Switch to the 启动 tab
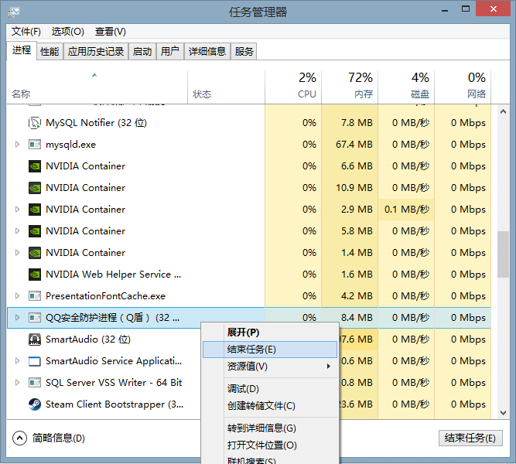This screenshot has height=464, width=516. point(142,52)
